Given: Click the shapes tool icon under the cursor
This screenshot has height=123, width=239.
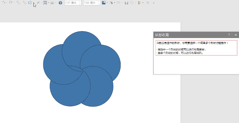Looking at the screenshot, I should point(30,3).
